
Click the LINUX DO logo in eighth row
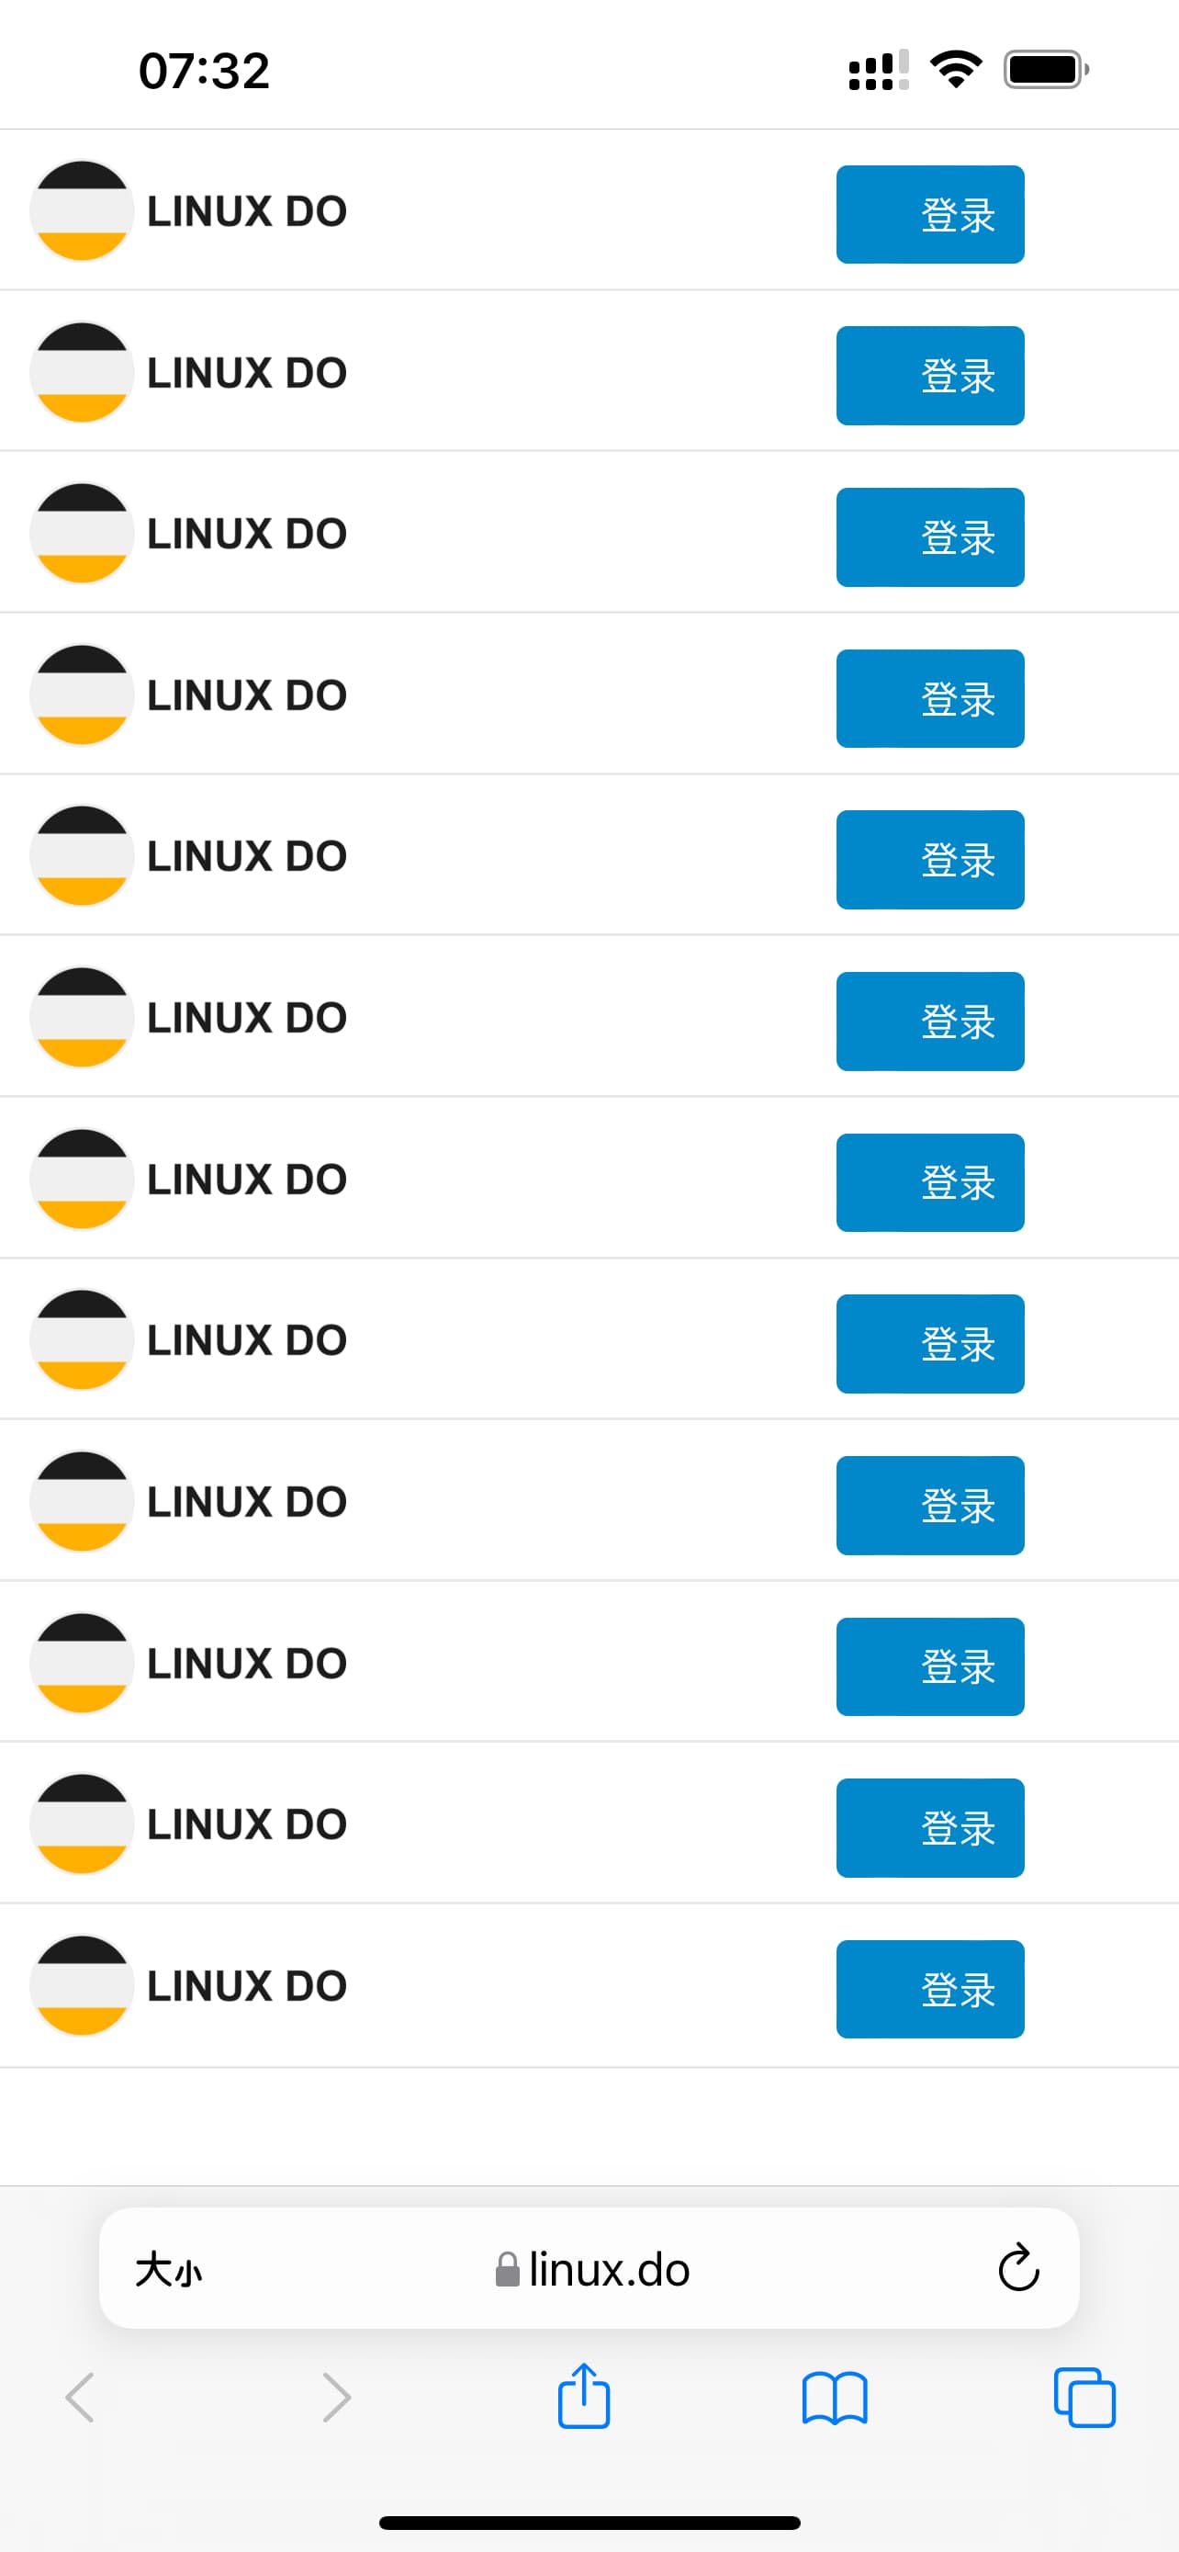pyautogui.click(x=81, y=1339)
